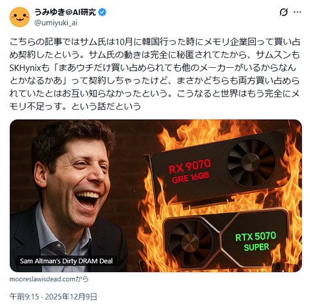Click the red RX 9070 GRE 16GB label

[x=190, y=172]
